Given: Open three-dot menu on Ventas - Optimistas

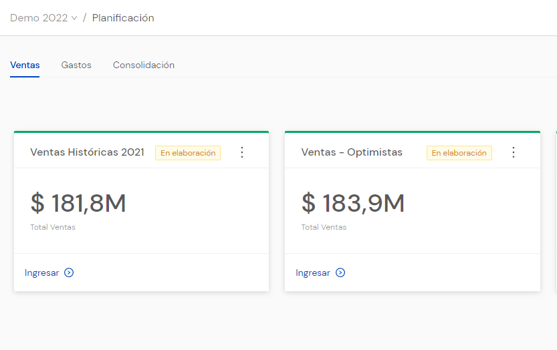Looking at the screenshot, I should [514, 152].
